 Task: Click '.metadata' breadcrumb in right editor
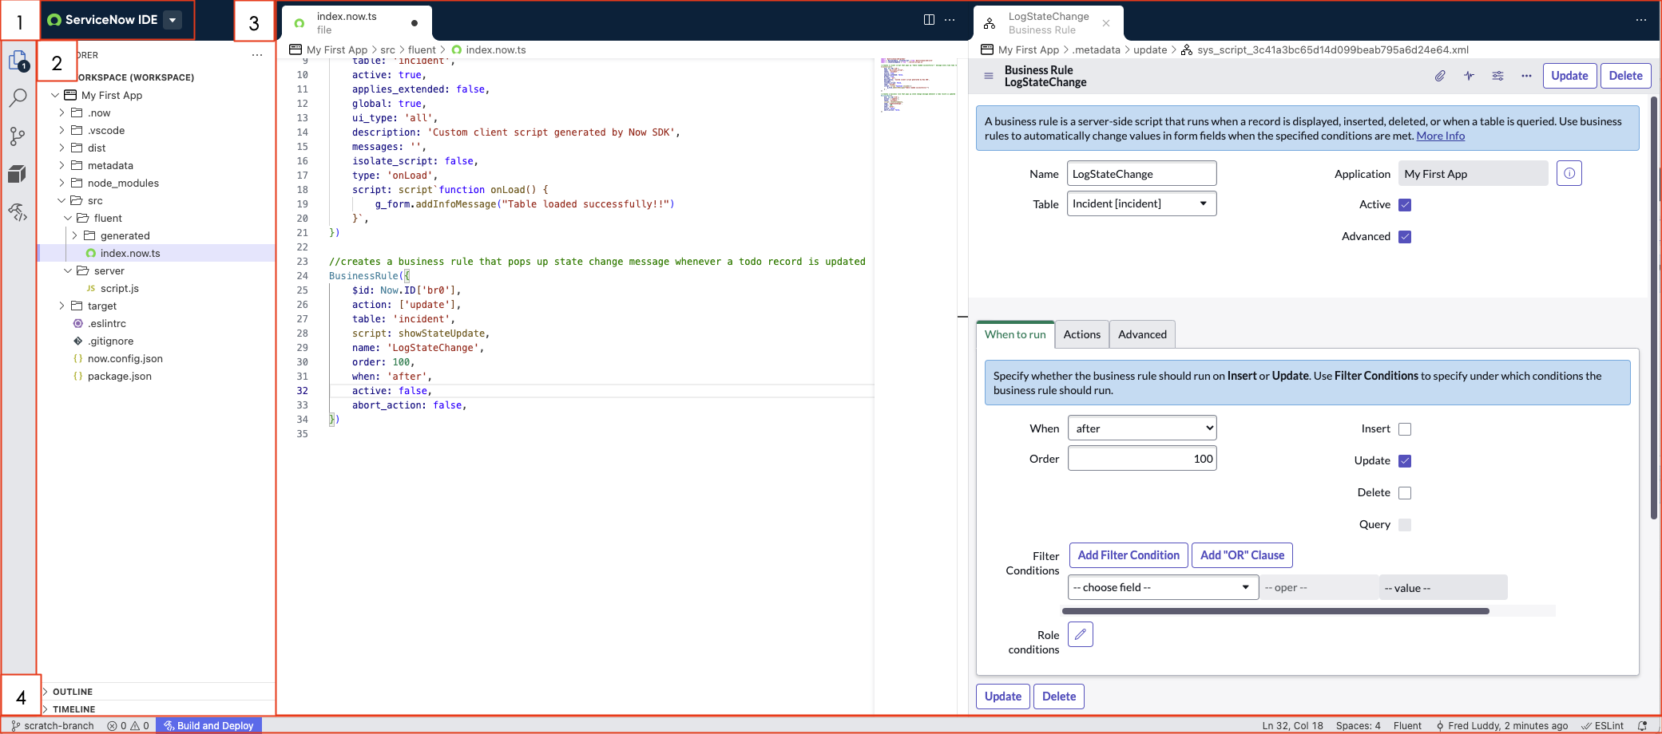(1096, 49)
